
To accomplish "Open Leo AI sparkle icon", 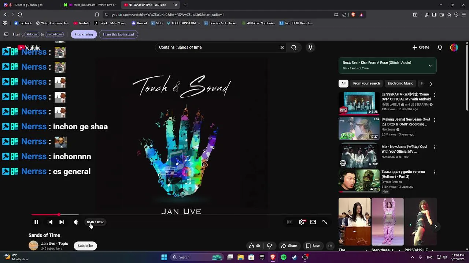I will pos(449,15).
